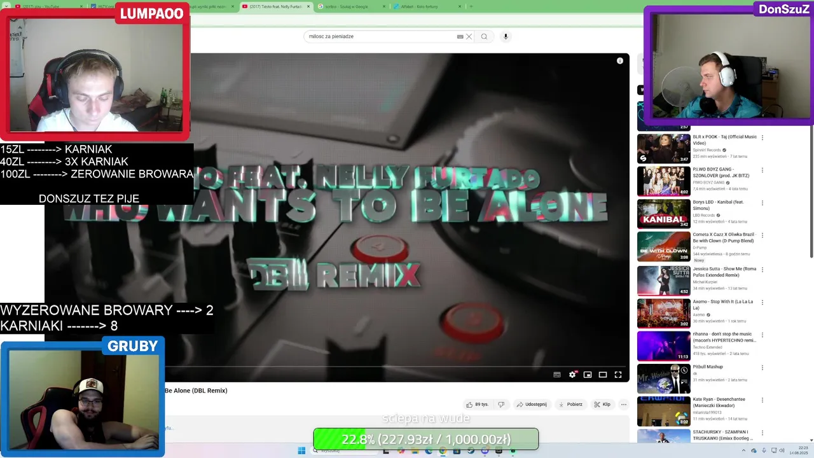Enable miniplayer mode in the video player
This screenshot has width=814, height=458.
[x=588, y=375]
